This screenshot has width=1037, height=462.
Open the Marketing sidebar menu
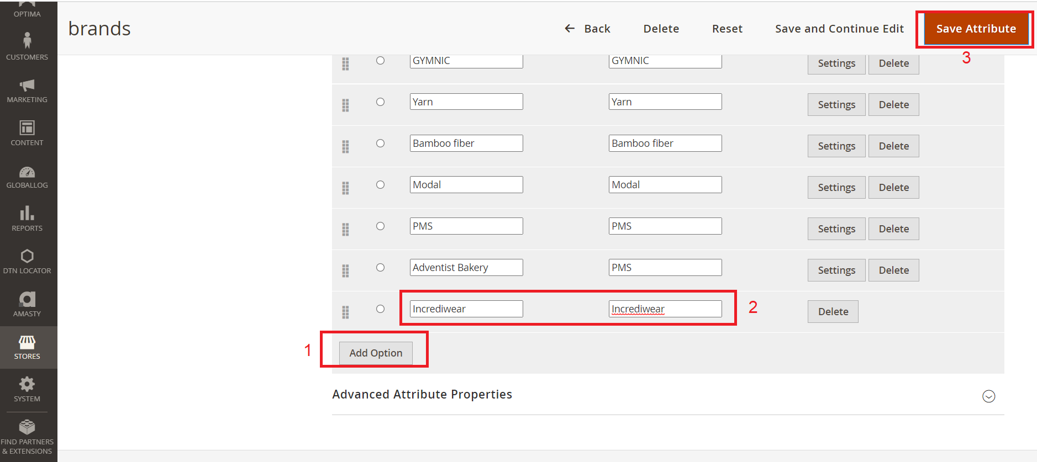(27, 91)
